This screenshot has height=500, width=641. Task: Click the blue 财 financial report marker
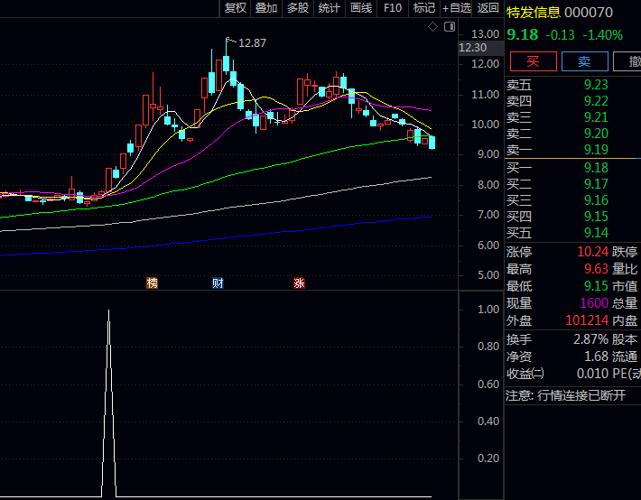[x=218, y=283]
